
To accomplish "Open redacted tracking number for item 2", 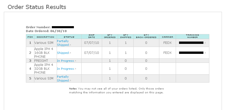I will tap(191, 53).
